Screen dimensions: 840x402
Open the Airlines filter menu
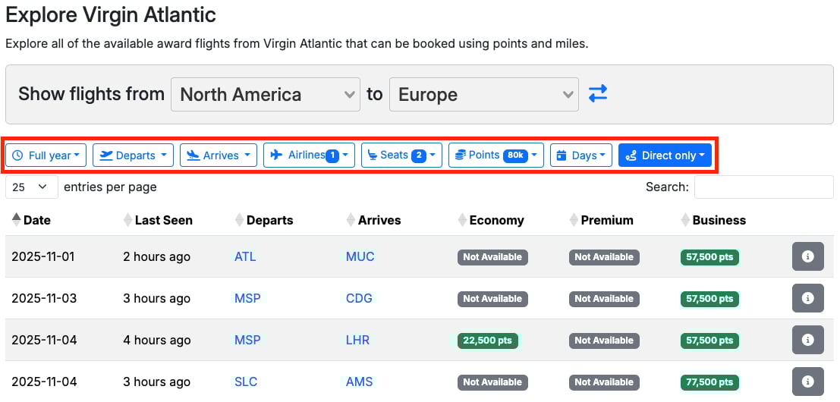[x=309, y=155]
